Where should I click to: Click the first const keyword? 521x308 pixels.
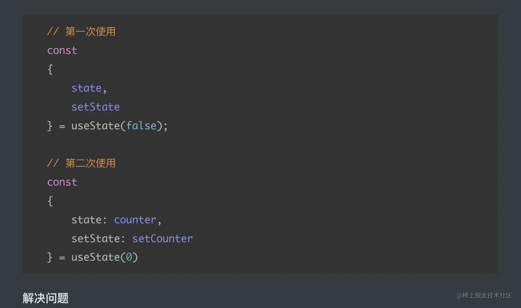point(62,51)
